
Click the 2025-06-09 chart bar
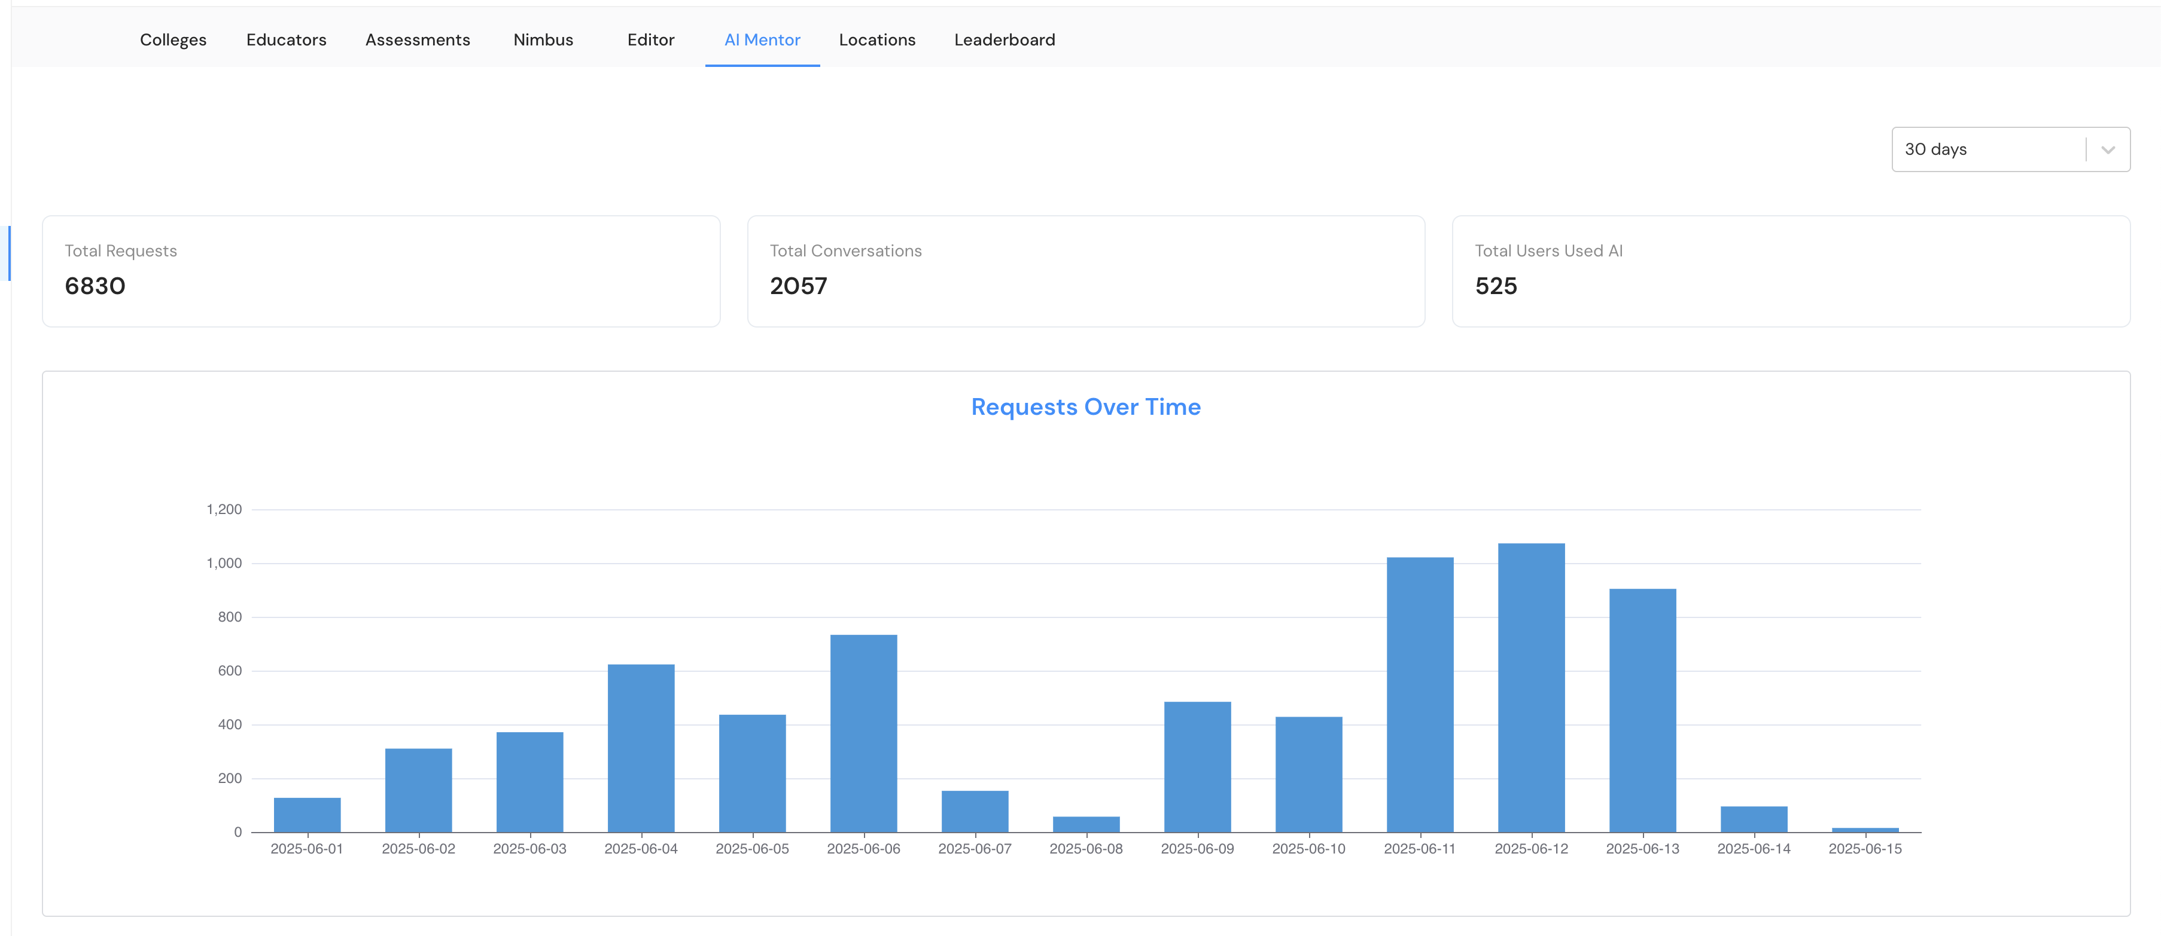(1197, 767)
